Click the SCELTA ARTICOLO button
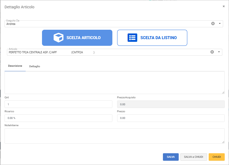 tap(77, 38)
